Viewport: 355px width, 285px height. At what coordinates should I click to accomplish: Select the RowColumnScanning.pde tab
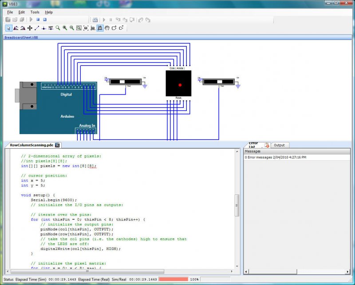(32, 145)
